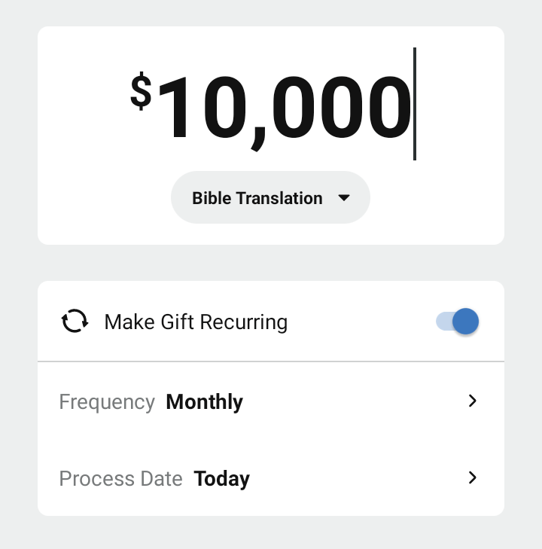Click the dollar sign symbol

pos(141,93)
